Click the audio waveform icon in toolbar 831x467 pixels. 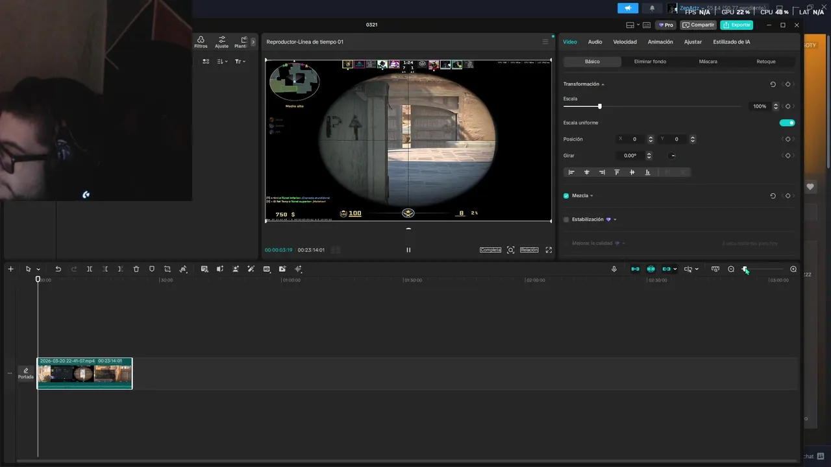[x=299, y=269]
